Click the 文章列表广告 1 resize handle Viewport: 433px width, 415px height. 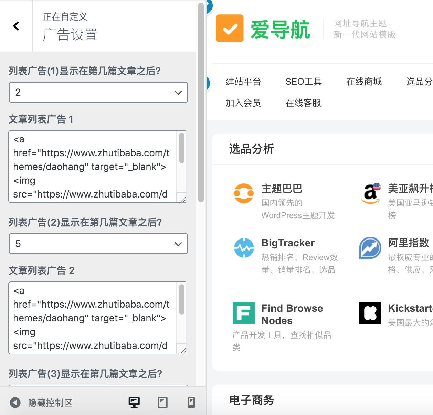[183, 199]
